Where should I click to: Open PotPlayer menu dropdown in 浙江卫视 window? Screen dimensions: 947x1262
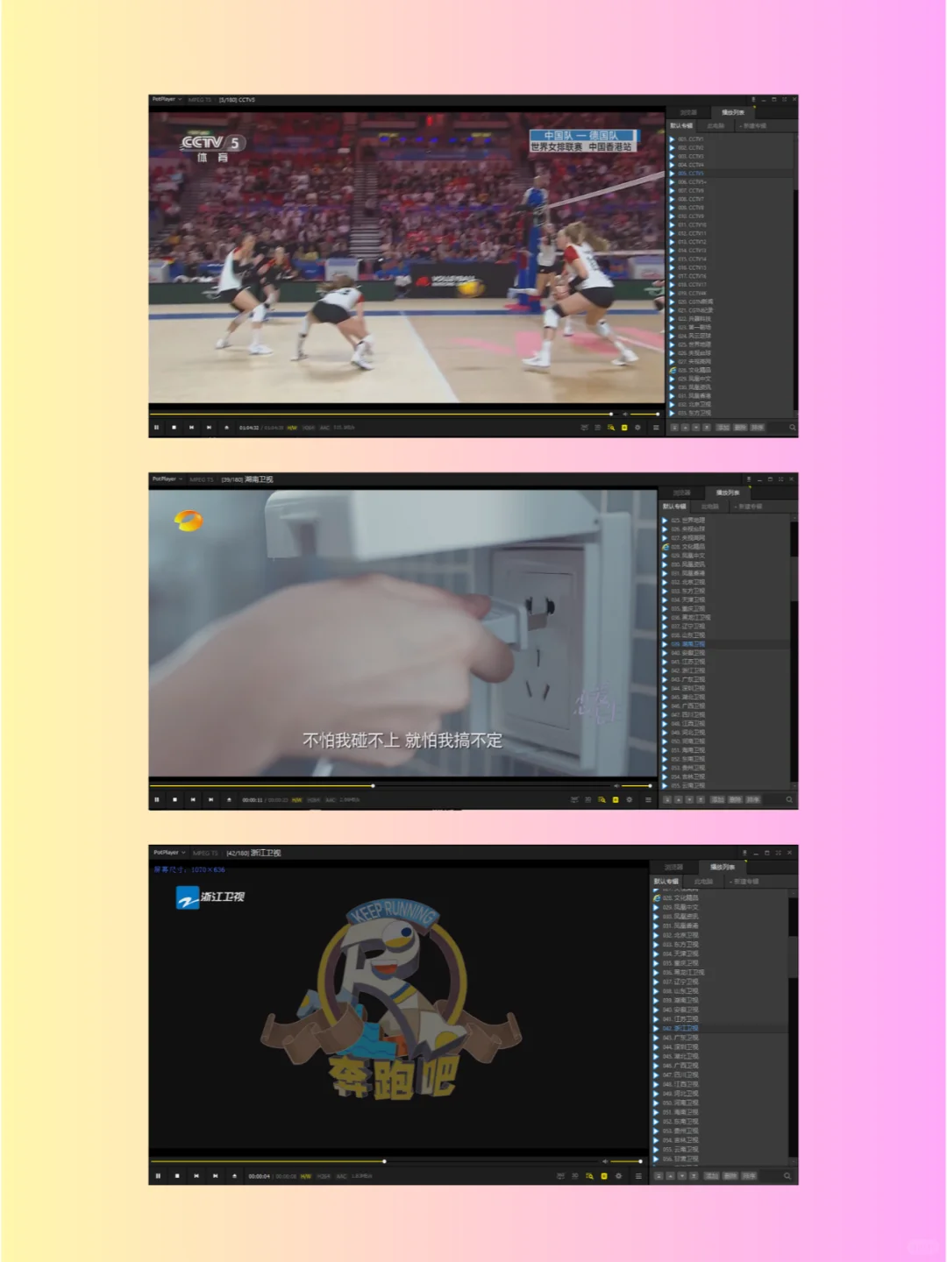coord(168,853)
